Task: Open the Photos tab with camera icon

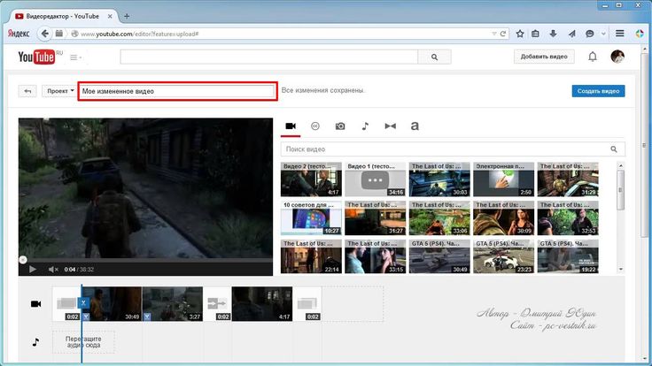Action: pyautogui.click(x=340, y=126)
